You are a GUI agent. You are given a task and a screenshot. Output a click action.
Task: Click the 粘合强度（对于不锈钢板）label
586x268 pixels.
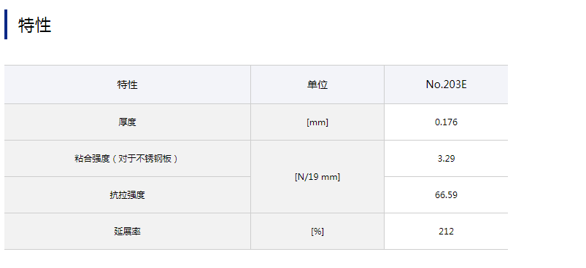(128, 159)
